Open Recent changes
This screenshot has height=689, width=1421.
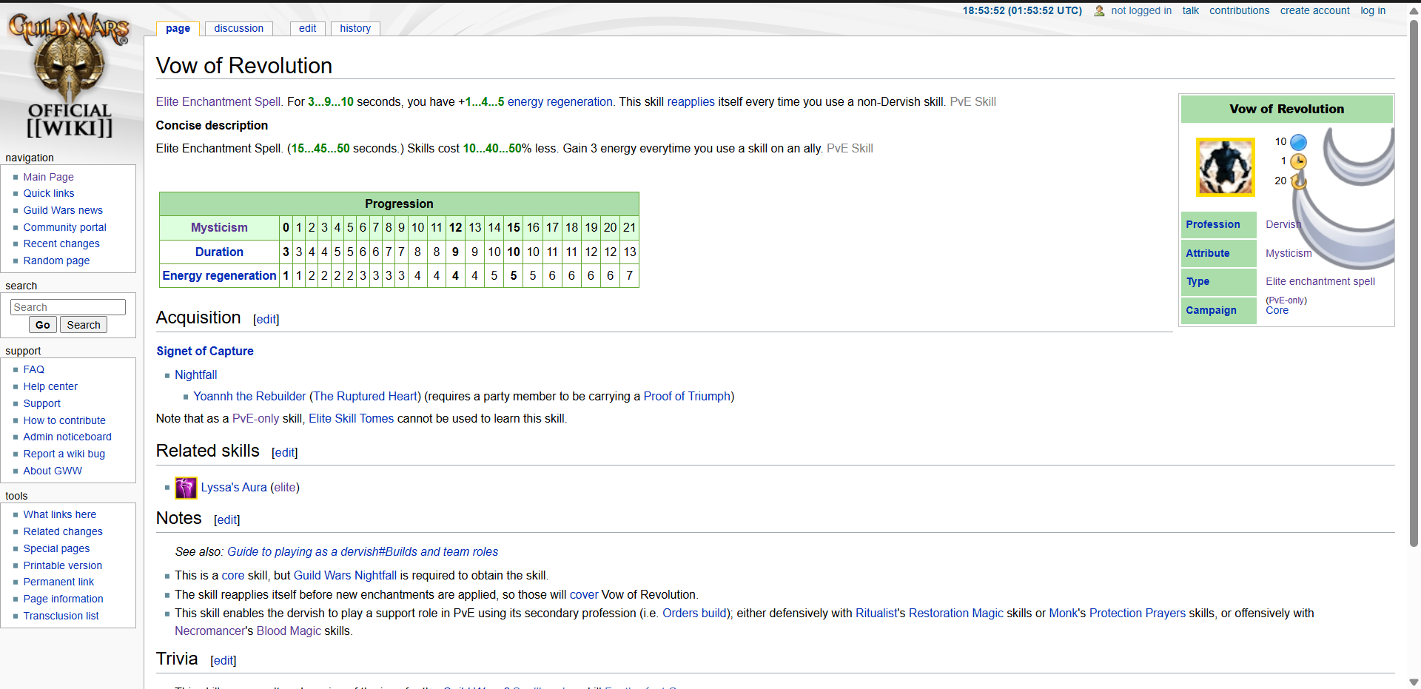tap(61, 243)
